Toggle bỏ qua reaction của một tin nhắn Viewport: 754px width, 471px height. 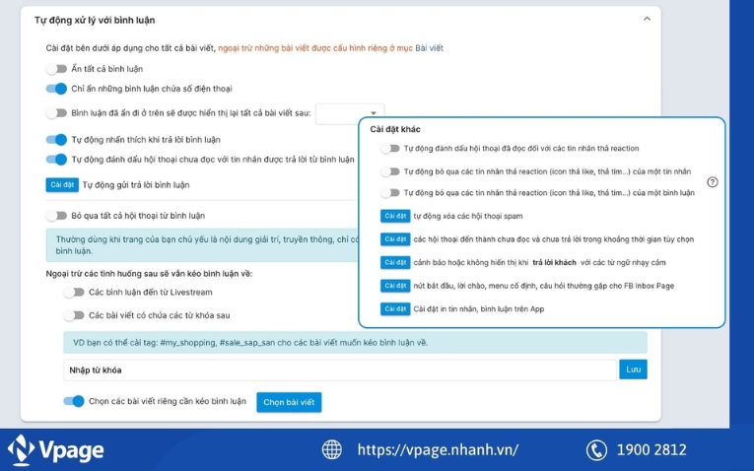[x=390, y=171]
